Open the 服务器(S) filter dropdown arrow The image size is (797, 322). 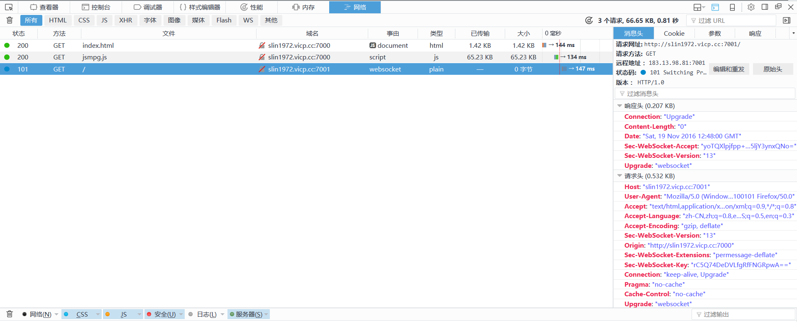266,314
